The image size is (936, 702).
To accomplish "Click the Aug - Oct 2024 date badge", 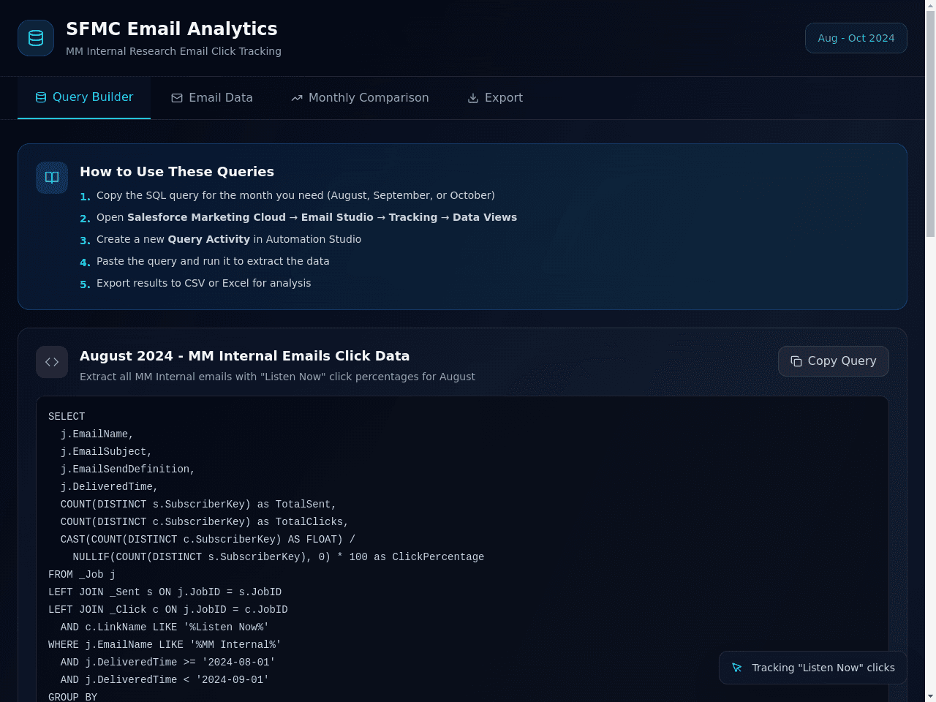I will tap(856, 38).
